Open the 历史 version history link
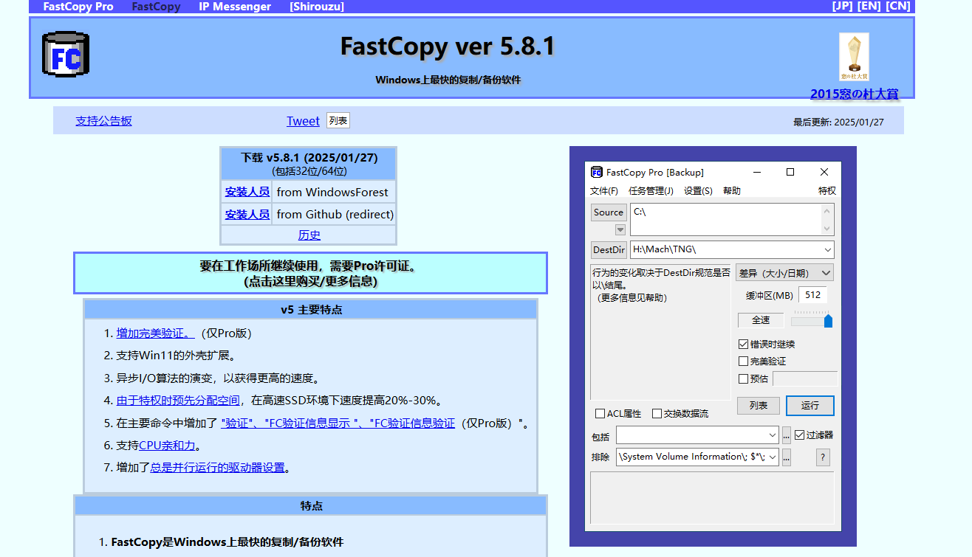This screenshot has width=972, height=557. 309,234
